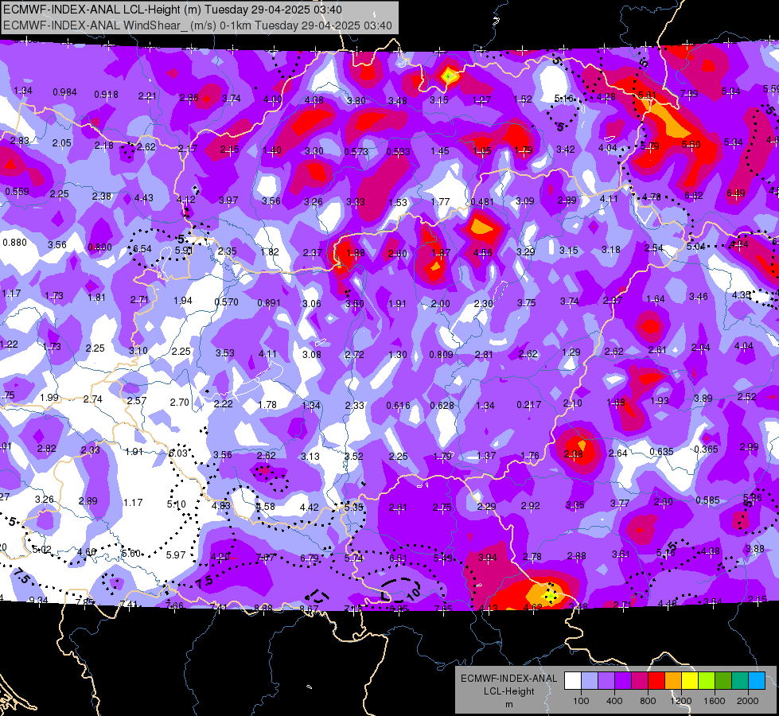This screenshot has width=779, height=716.
Task: Click the wind shear value 6.54
Action: pyautogui.click(x=142, y=248)
